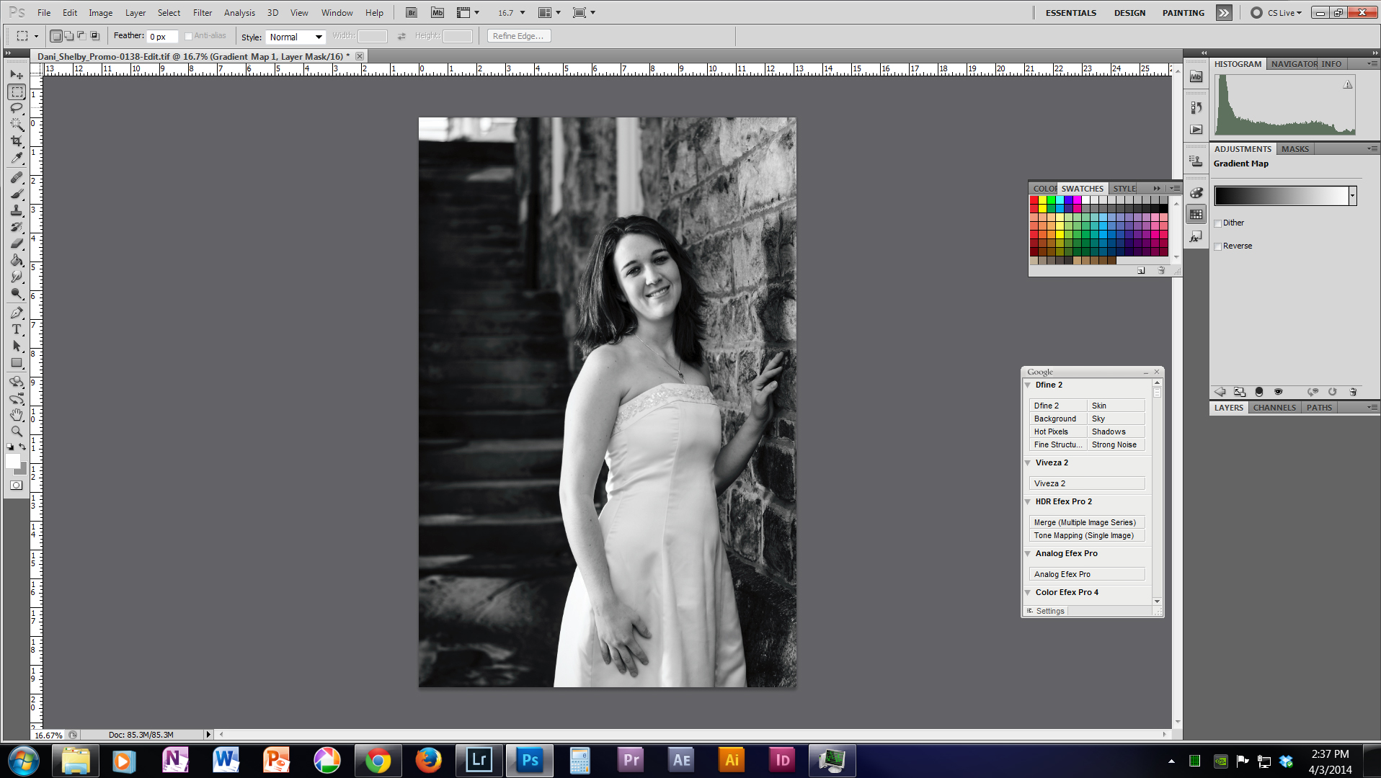Viewport: 1381px width, 778px height.
Task: Select the Zoom tool
Action: click(x=17, y=432)
